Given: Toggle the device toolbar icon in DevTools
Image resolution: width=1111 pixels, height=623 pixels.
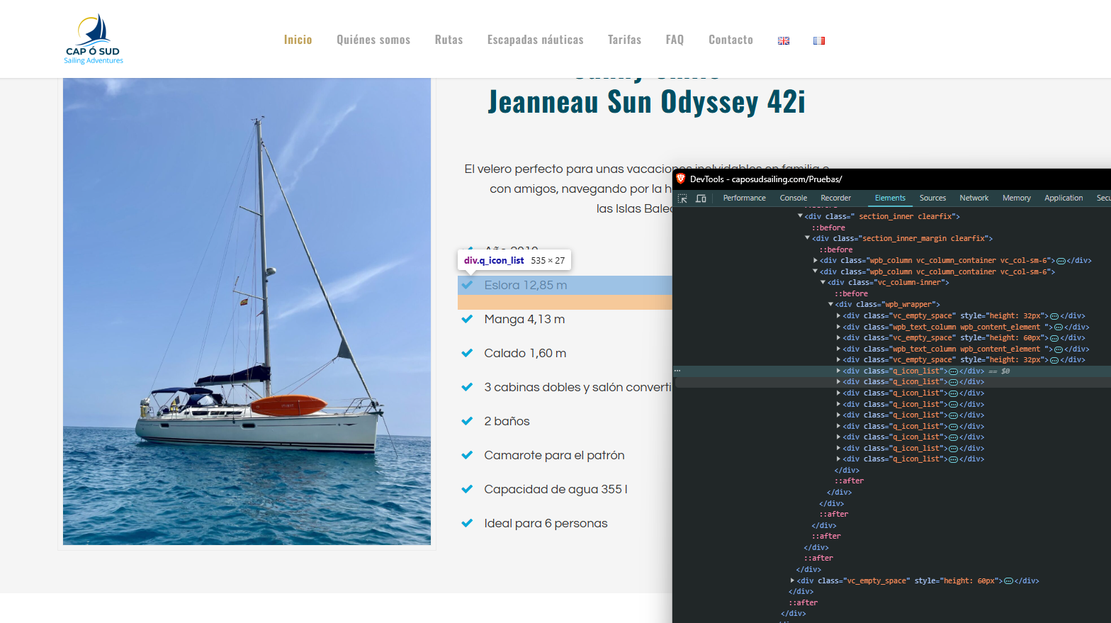Looking at the screenshot, I should click(701, 198).
